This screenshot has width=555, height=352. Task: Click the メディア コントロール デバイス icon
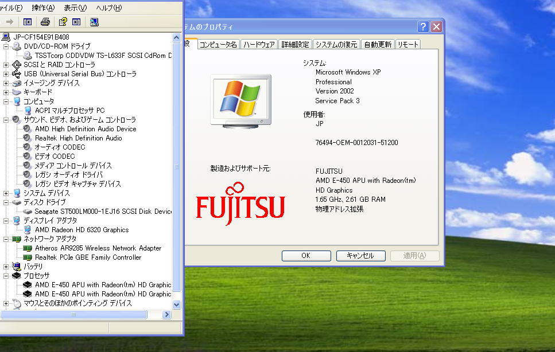click(x=28, y=166)
